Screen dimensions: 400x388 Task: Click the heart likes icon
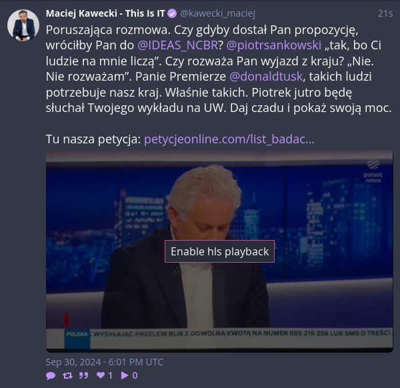(x=101, y=375)
